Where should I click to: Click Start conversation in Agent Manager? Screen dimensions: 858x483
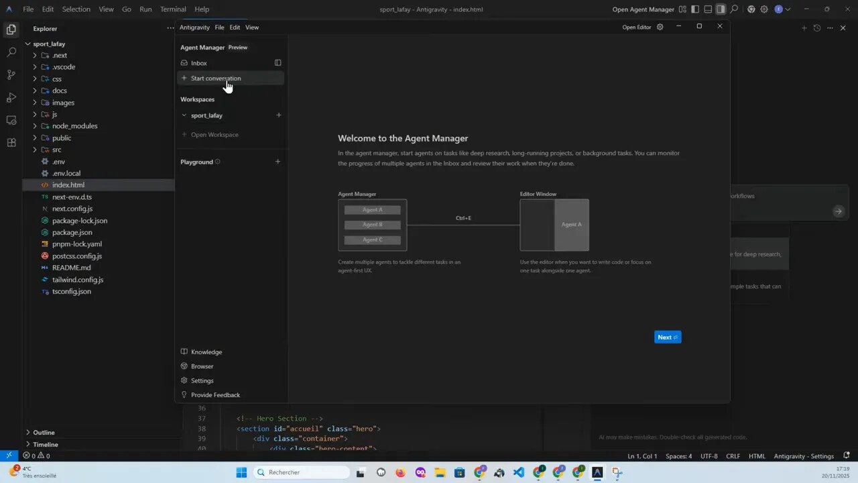[215, 78]
